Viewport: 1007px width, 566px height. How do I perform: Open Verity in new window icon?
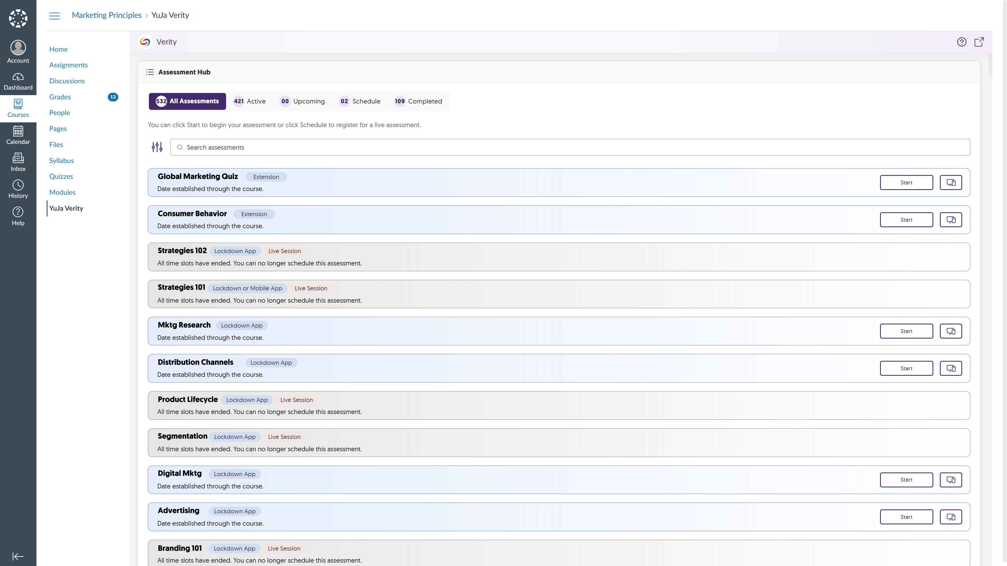click(x=979, y=42)
